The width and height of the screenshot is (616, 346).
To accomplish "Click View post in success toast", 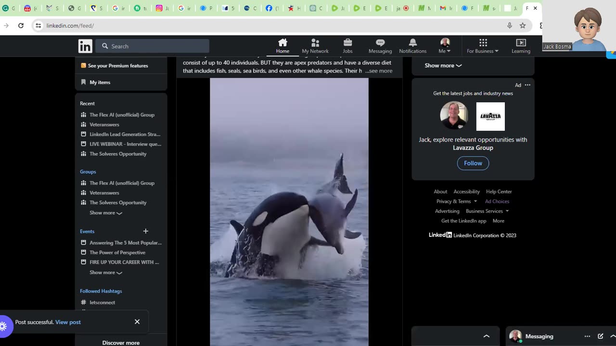I will [68, 322].
